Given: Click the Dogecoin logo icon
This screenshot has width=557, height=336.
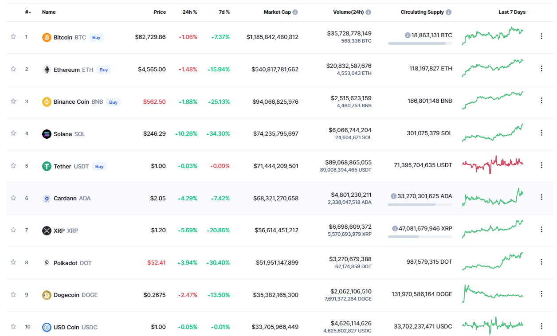Looking at the screenshot, I should (47, 295).
